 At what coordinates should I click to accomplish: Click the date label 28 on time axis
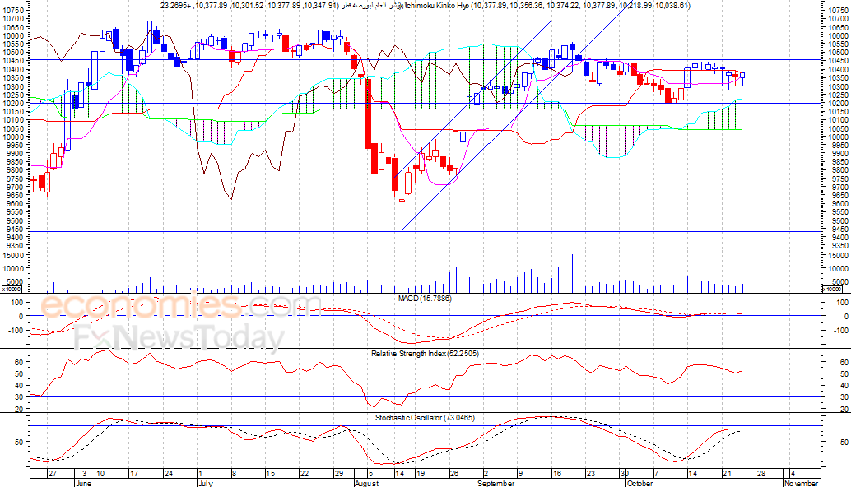(760, 474)
